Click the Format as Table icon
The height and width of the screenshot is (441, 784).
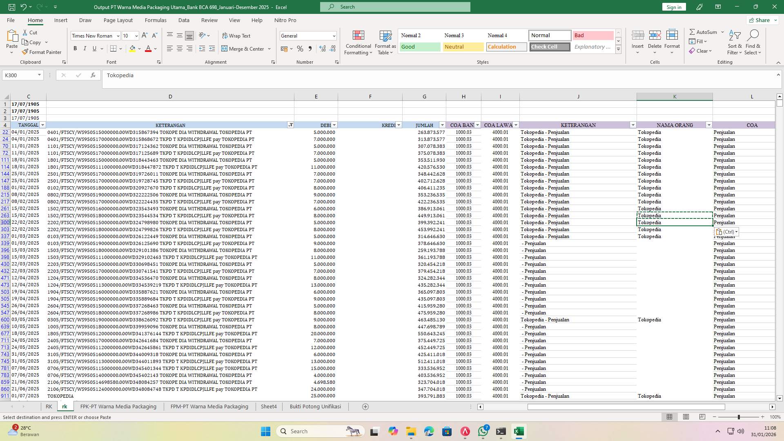coord(384,42)
